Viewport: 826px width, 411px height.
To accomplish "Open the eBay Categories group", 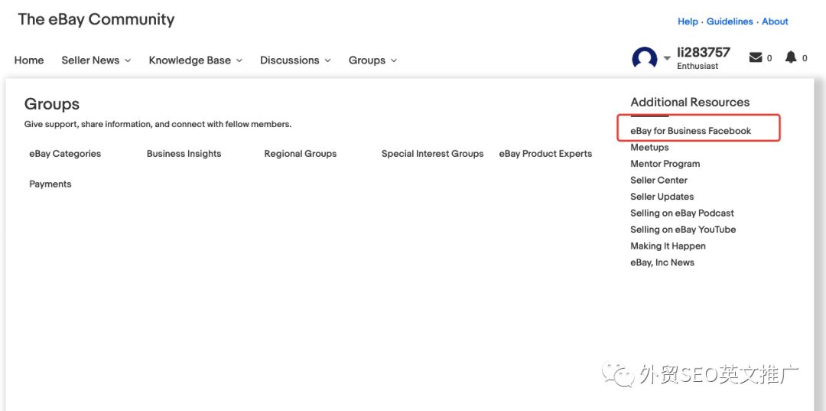I will click(x=65, y=154).
